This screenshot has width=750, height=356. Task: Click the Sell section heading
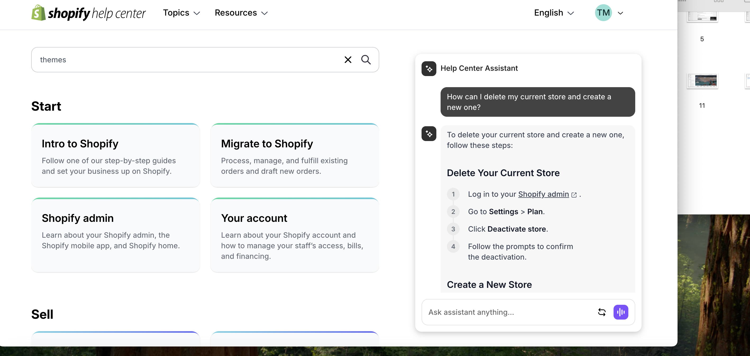click(42, 314)
